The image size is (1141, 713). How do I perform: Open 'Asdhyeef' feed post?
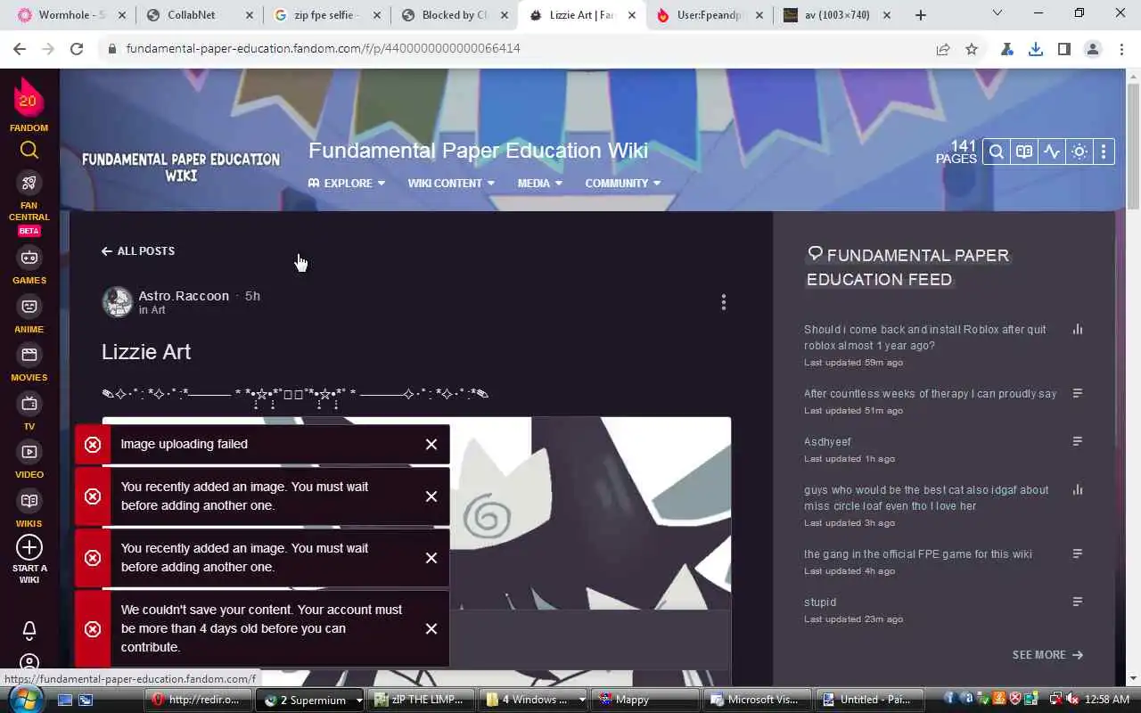(827, 441)
